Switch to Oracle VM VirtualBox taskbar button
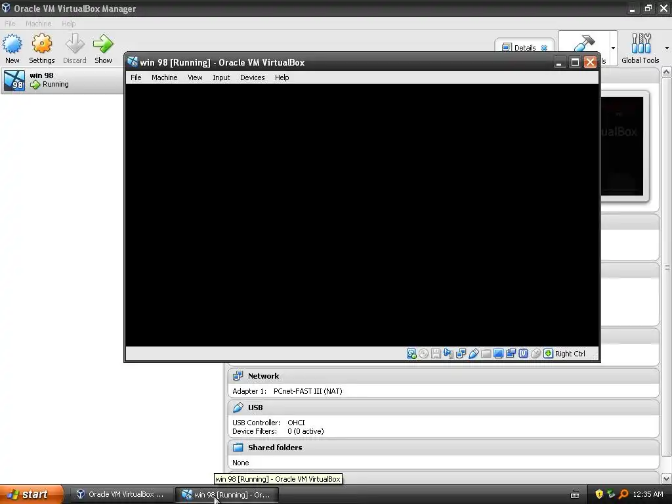This screenshot has width=672, height=504. (x=121, y=495)
